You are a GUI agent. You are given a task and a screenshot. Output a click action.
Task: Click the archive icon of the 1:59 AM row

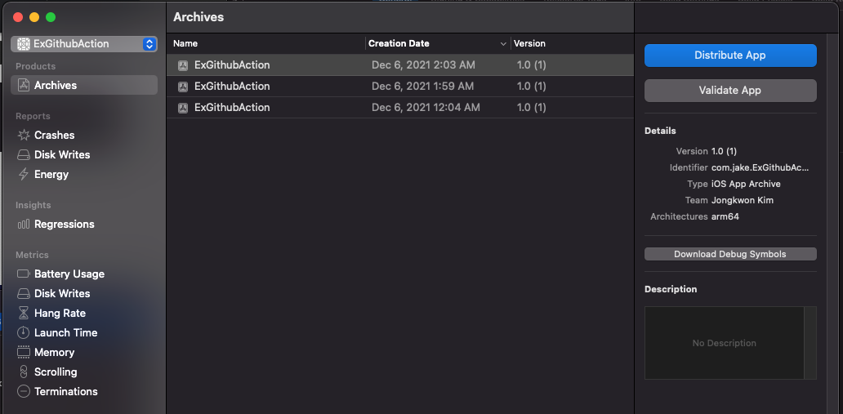183,87
